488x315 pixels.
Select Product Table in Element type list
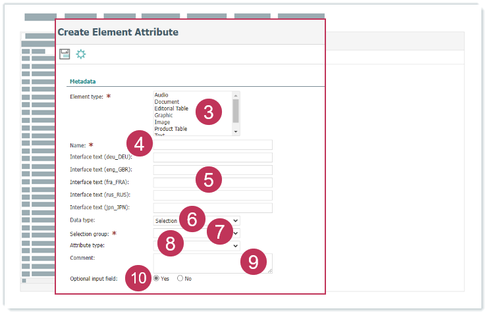click(x=171, y=129)
